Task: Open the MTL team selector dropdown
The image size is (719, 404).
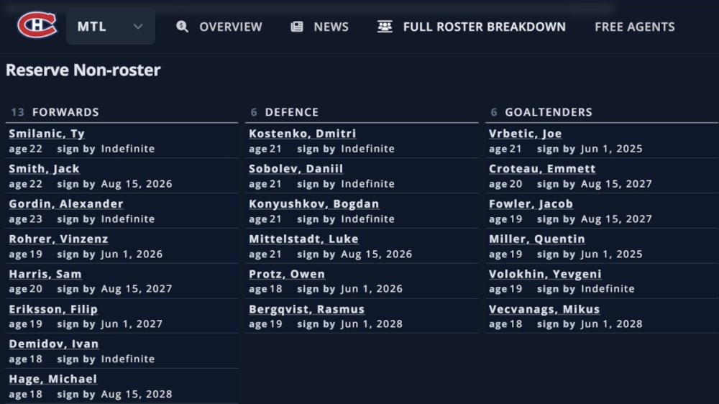Action: (x=111, y=27)
